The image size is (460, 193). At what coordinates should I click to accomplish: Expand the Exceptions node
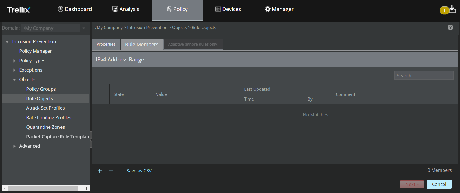click(x=14, y=70)
